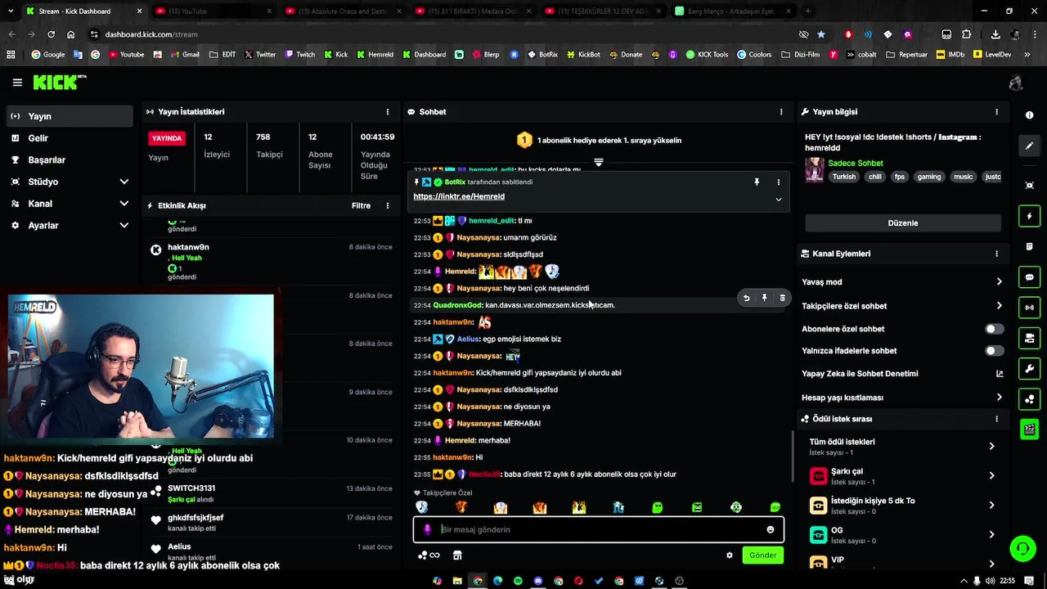Open Spotify from the taskbar
This screenshot has width=1047, height=589.
518,581
